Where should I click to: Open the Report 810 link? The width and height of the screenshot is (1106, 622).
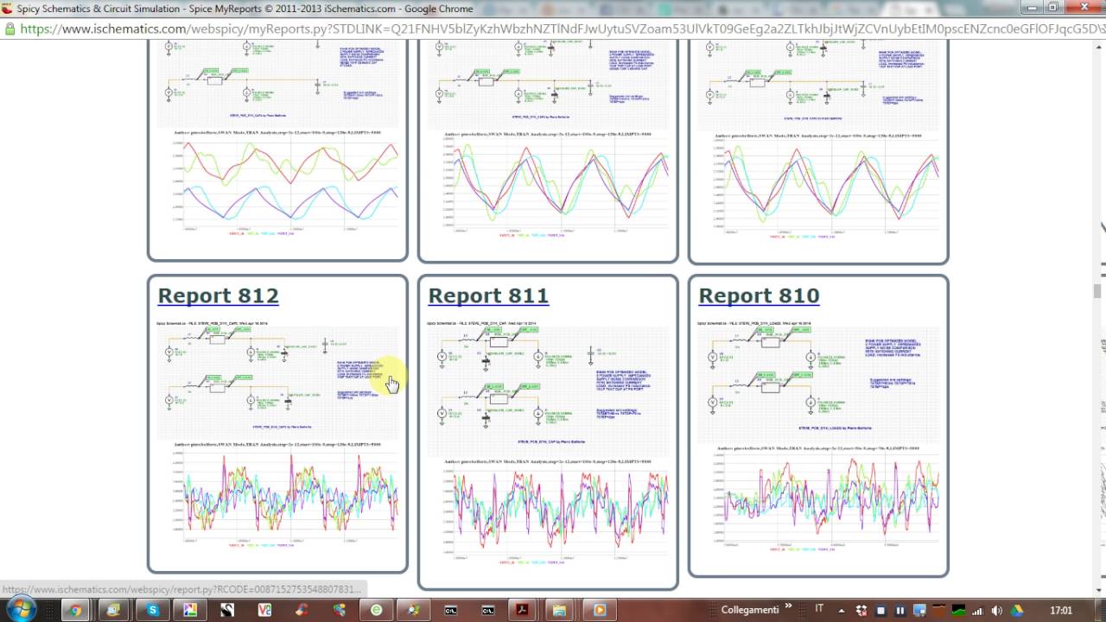click(x=759, y=295)
